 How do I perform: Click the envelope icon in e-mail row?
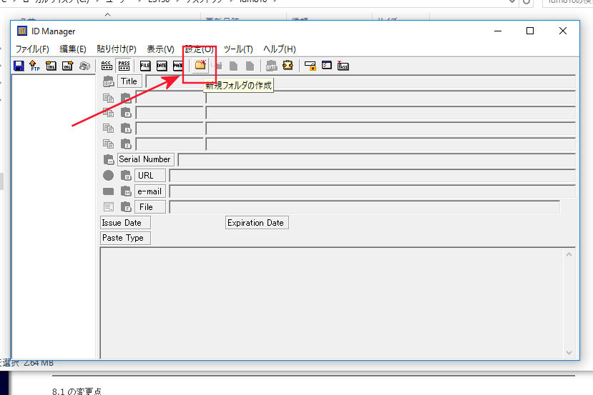[108, 191]
